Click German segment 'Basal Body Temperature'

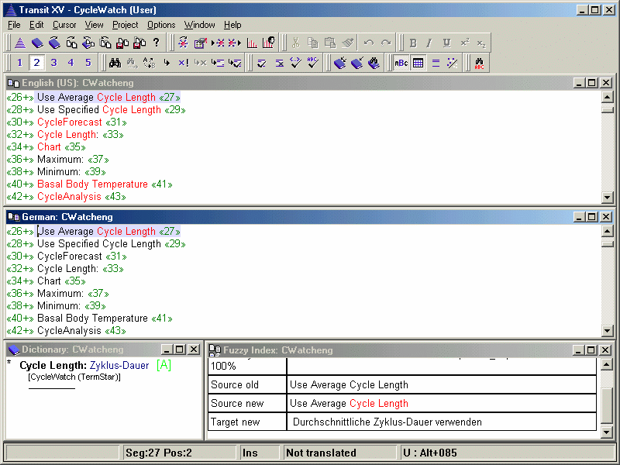pyautogui.click(x=92, y=319)
